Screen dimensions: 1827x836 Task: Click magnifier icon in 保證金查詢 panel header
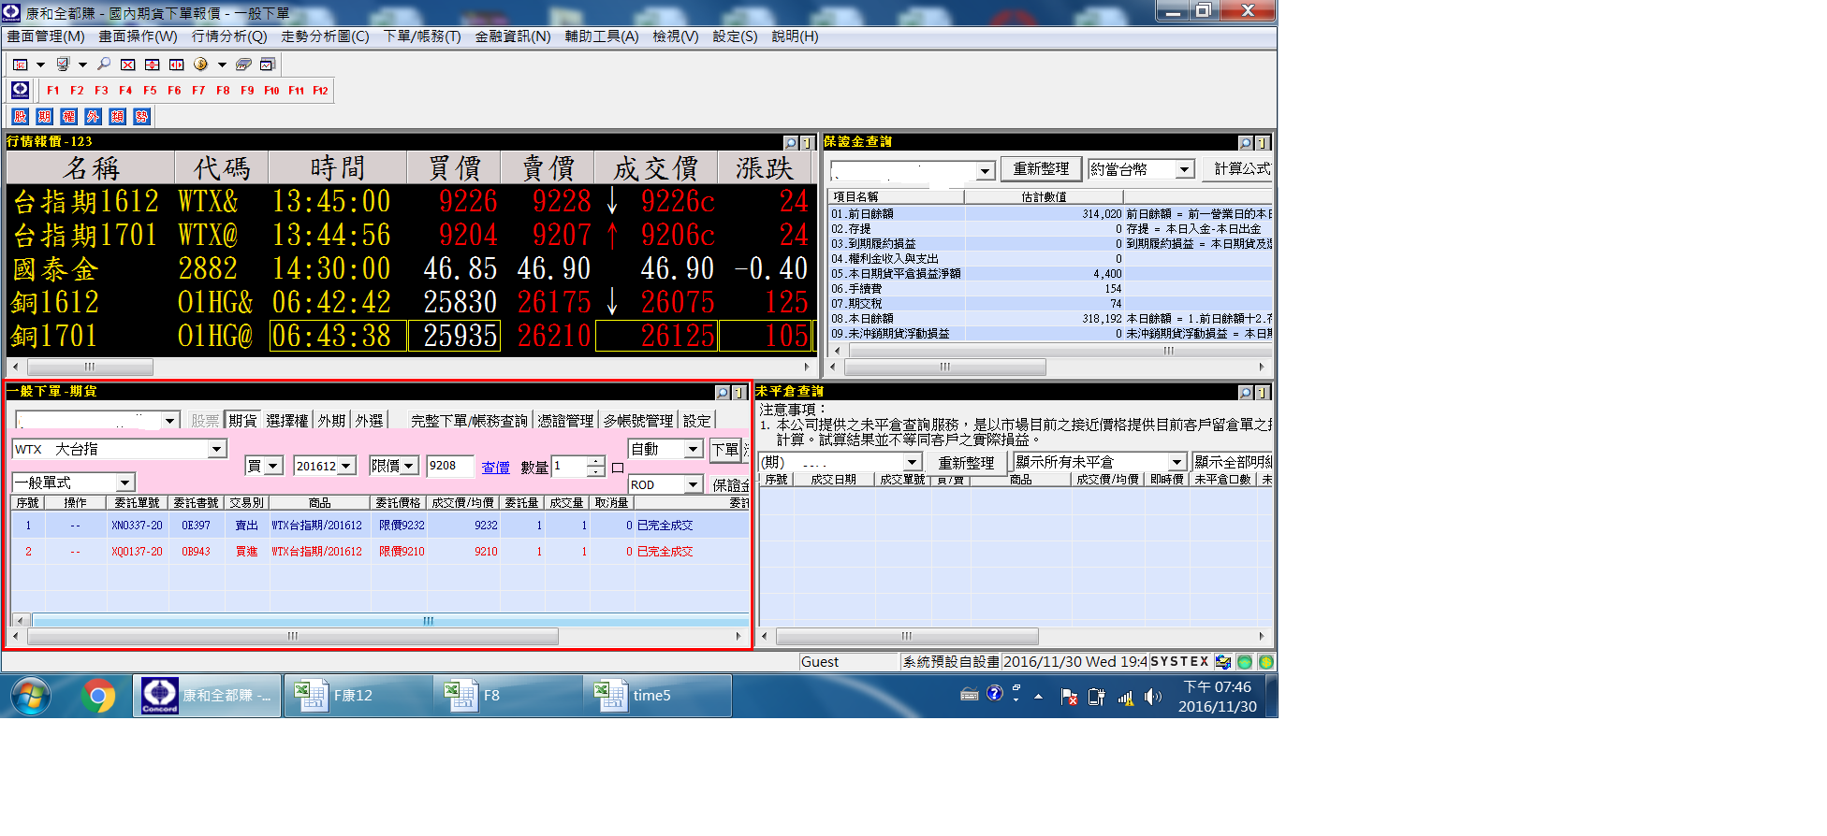pyautogui.click(x=1246, y=143)
